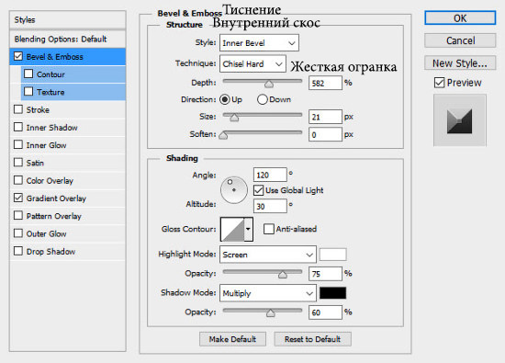This screenshot has height=363, width=505.
Task: Open the Gradient Overlay settings row
Action: pos(68,199)
